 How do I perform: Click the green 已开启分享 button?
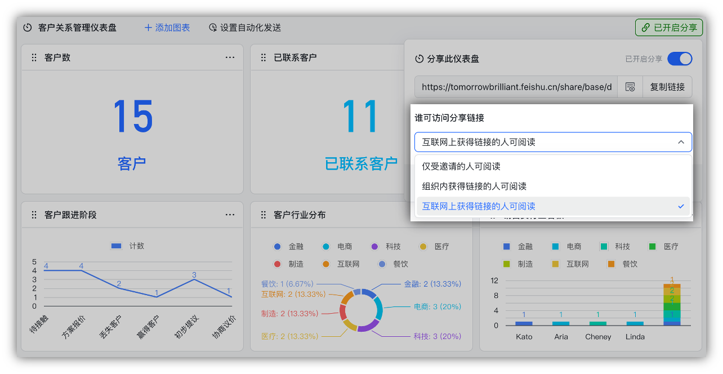click(x=669, y=27)
